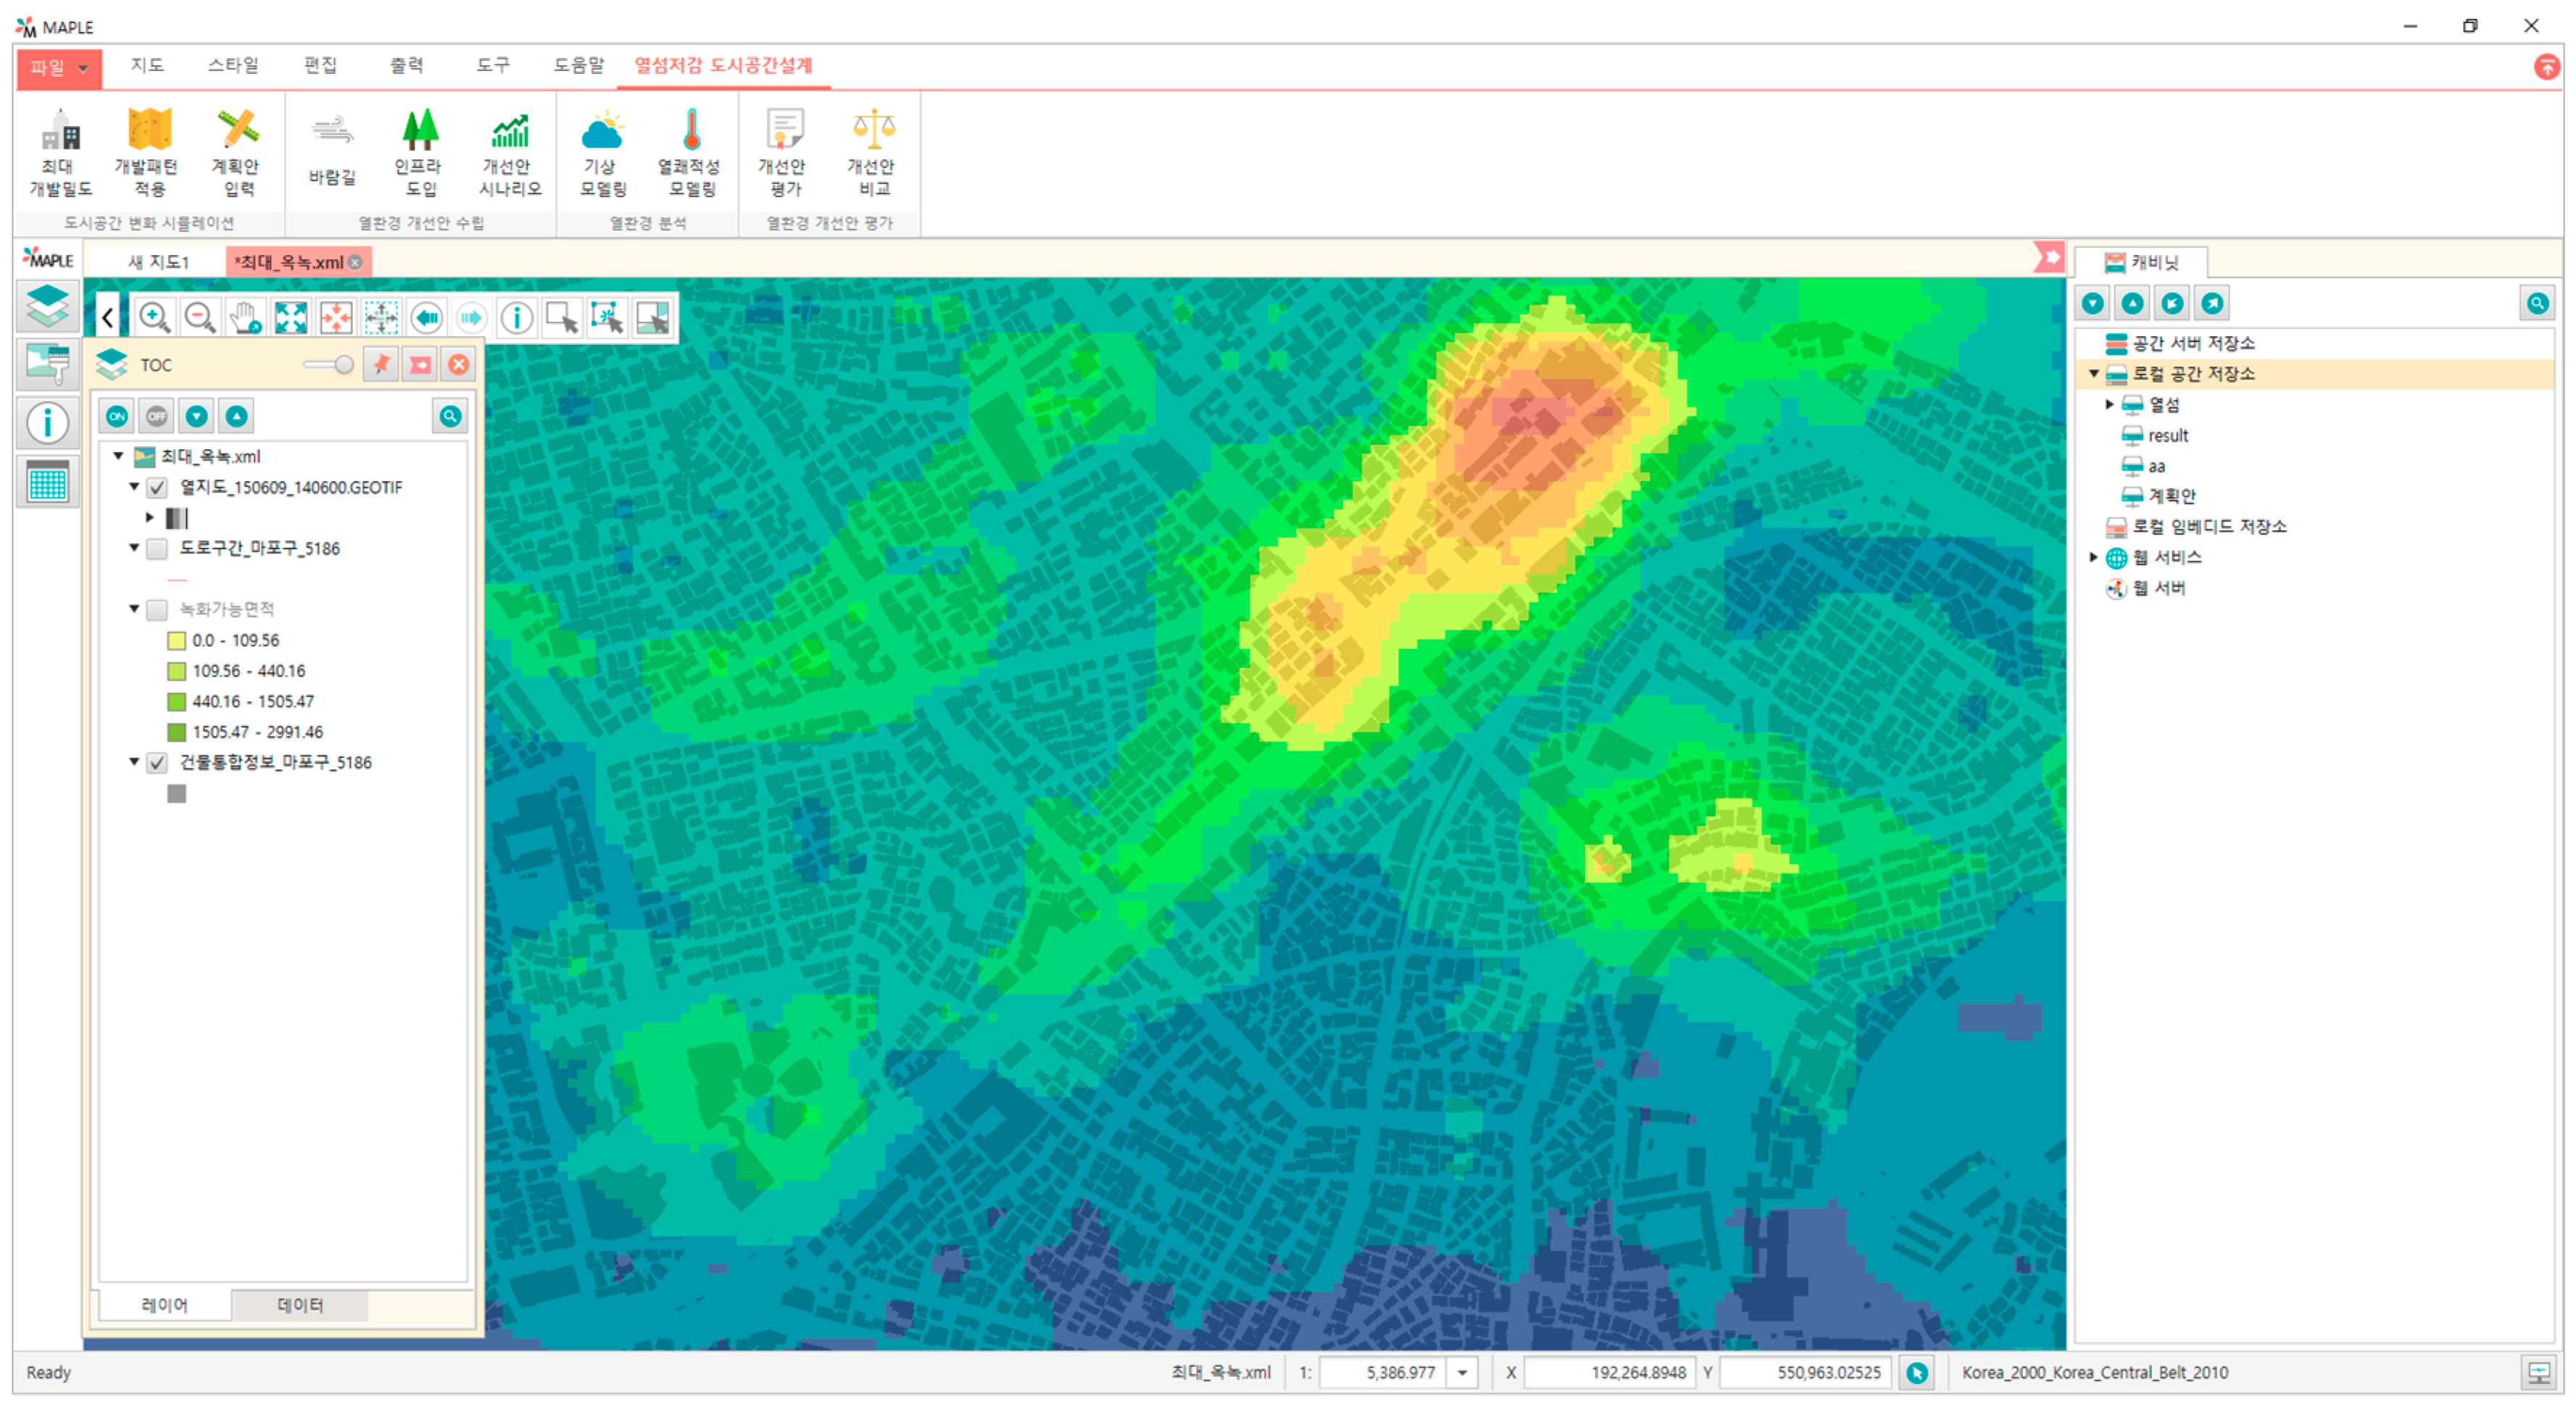Collapse the 녹화가능면적 layer legend
The height and width of the screenshot is (1411, 2576).
134,608
